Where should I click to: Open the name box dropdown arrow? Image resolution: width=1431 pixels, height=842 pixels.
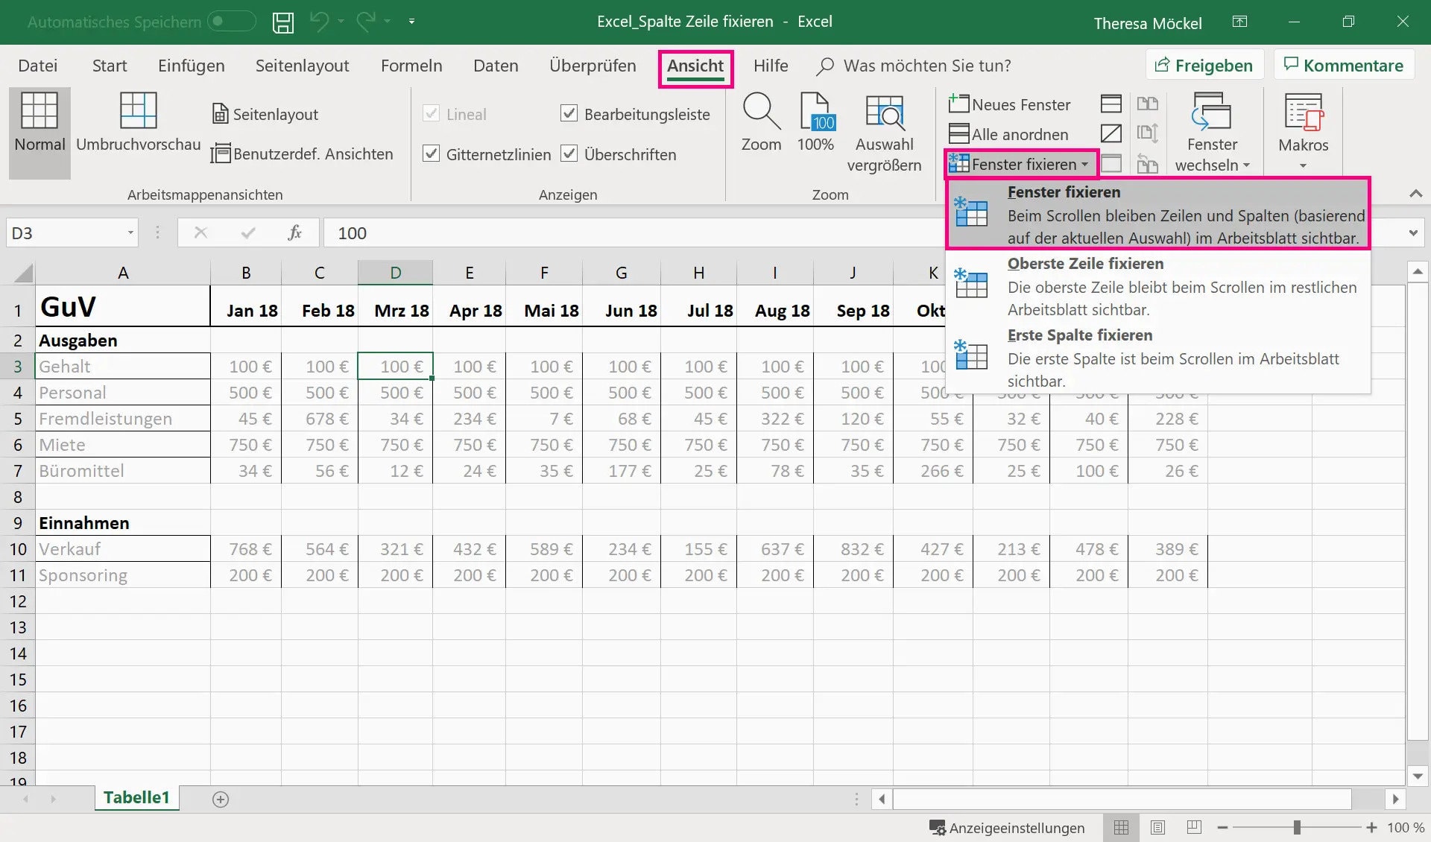[x=130, y=233]
